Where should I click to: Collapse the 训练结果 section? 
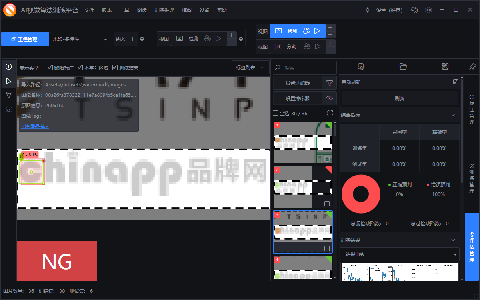pos(453,240)
